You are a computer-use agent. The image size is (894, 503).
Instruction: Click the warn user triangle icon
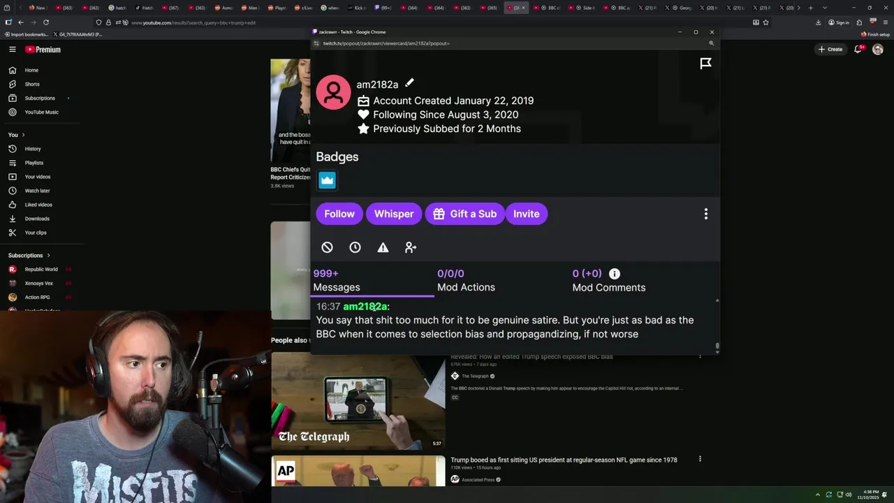383,247
